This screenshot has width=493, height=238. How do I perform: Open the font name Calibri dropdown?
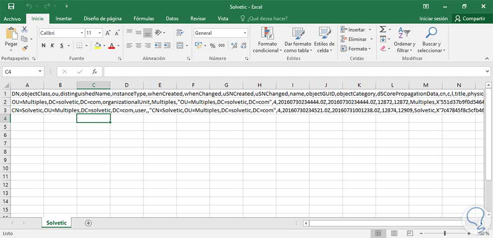click(82, 33)
